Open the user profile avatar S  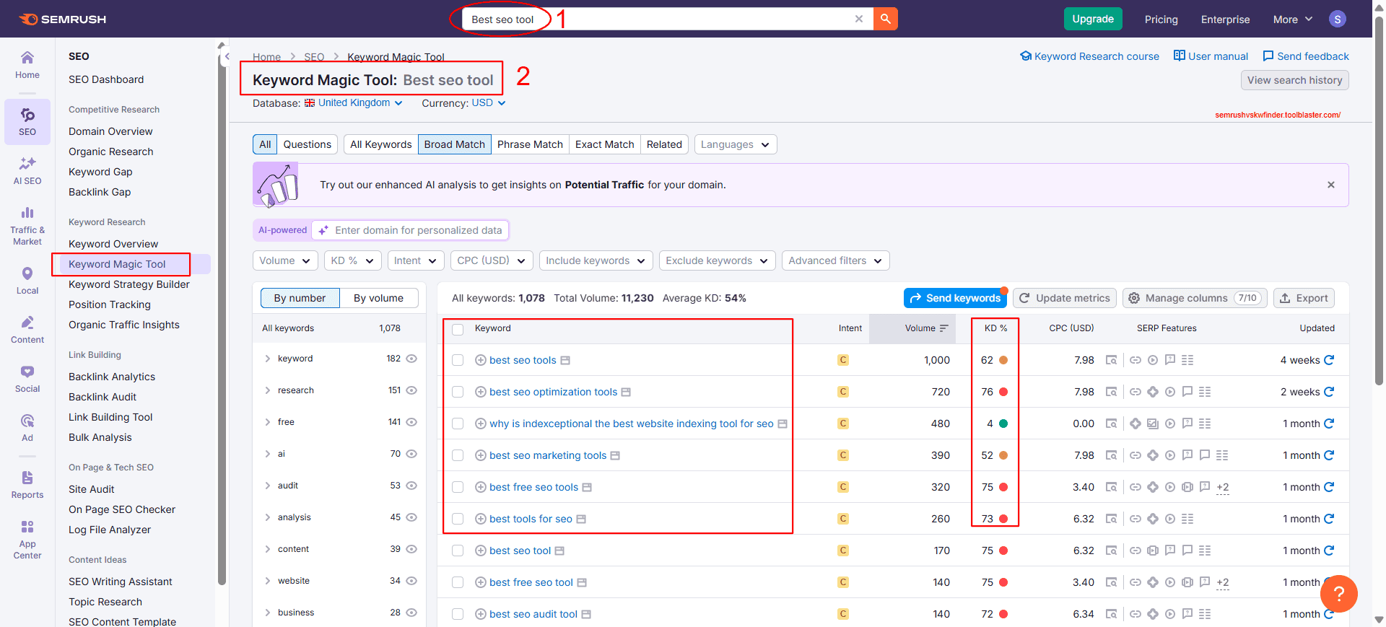(x=1337, y=19)
